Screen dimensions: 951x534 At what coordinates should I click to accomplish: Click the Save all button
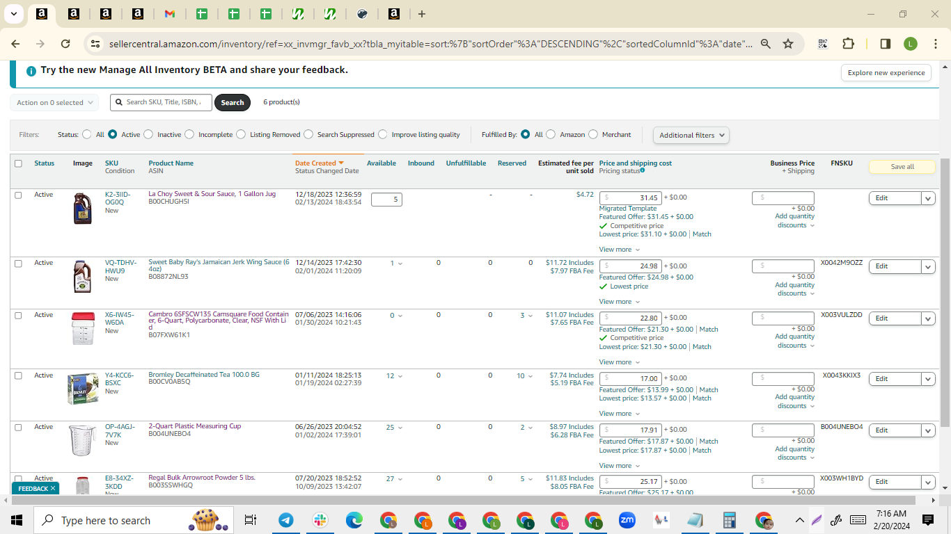(x=902, y=167)
